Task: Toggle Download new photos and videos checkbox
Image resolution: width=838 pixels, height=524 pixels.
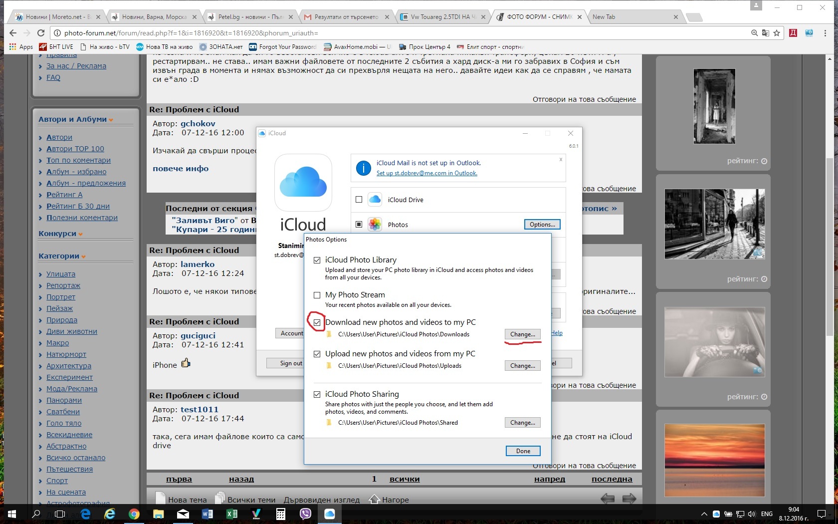Action: [x=317, y=322]
